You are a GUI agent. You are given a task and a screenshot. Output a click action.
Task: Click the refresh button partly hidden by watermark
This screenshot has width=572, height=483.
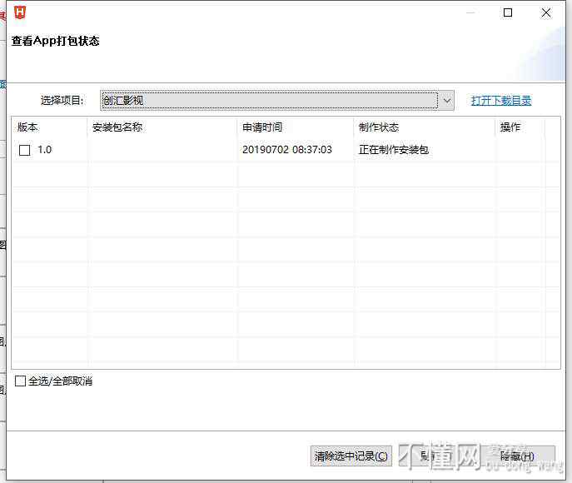(434, 456)
